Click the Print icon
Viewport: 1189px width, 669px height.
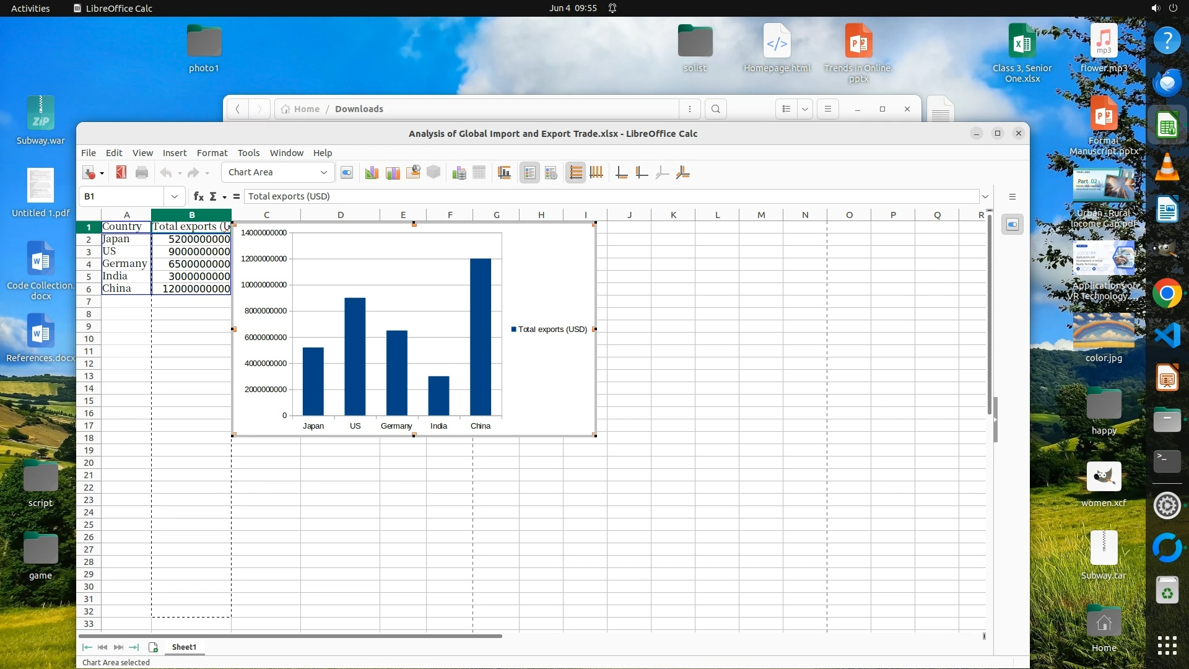pyautogui.click(x=142, y=173)
